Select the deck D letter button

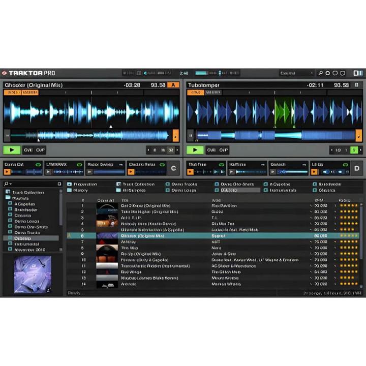[357, 168]
